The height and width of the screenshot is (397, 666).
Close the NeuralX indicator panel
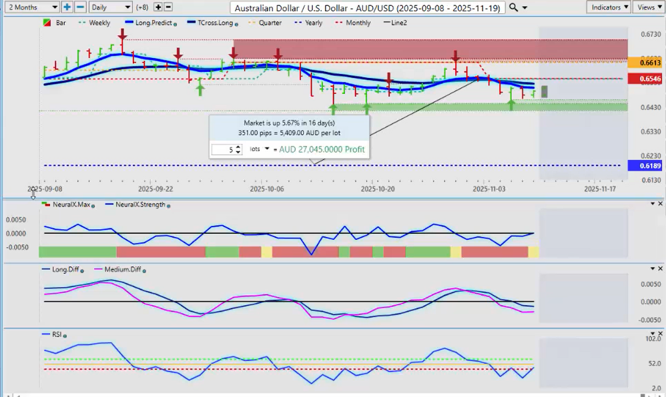coord(652,203)
